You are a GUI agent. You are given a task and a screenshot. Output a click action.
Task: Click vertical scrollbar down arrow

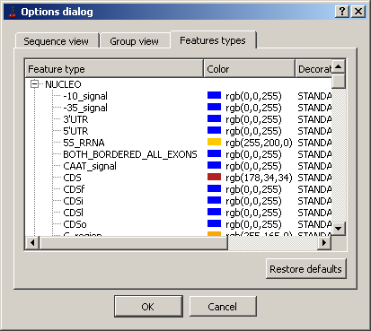click(x=339, y=229)
